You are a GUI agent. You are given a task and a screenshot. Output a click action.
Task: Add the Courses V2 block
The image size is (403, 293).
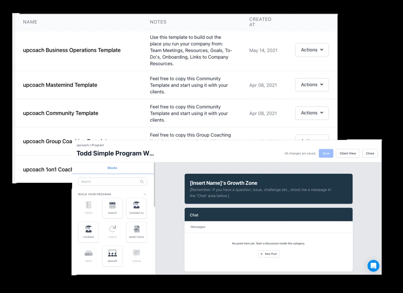click(136, 208)
